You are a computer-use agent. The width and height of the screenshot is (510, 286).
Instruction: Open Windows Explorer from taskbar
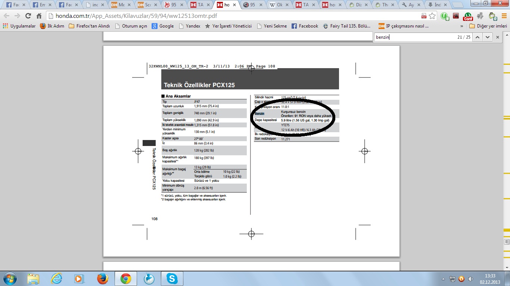click(x=33, y=279)
